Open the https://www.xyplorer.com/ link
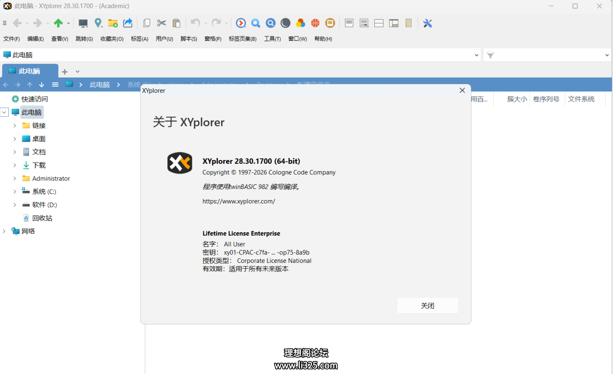613x374 pixels. pos(239,201)
